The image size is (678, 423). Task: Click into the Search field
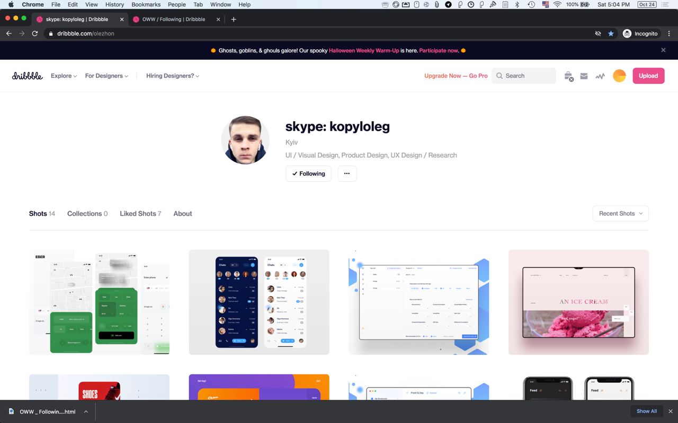[524, 76]
